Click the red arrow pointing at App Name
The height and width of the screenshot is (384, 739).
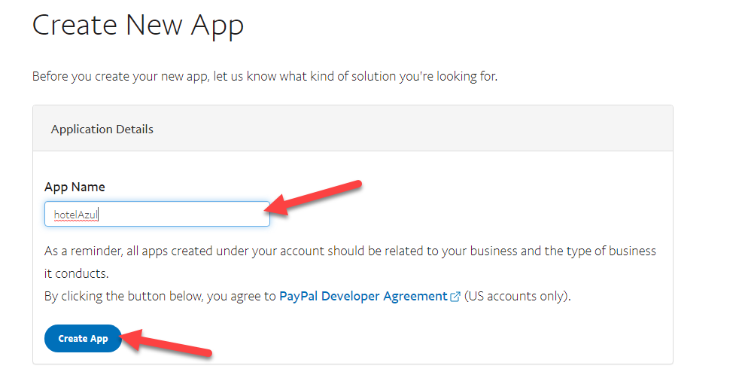click(x=316, y=197)
